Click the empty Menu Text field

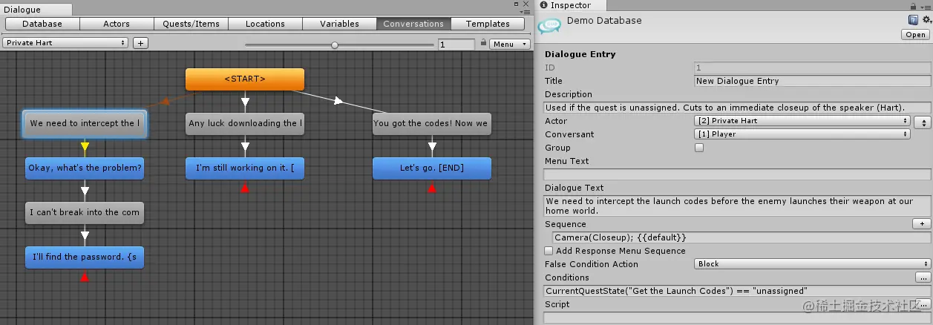click(737, 174)
